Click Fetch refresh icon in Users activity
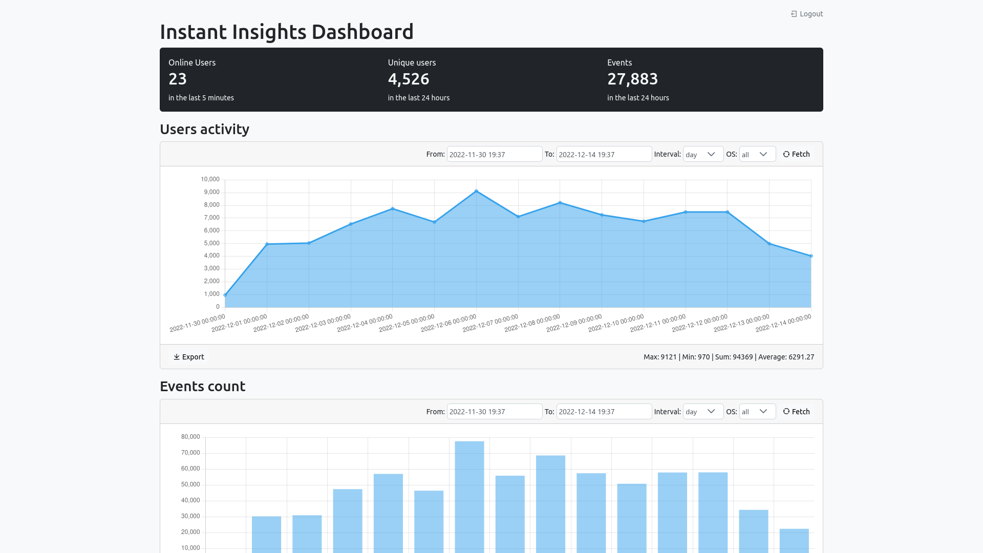 click(x=786, y=154)
